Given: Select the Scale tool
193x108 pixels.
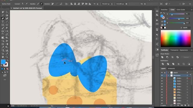Looking at the screenshot, I should (7, 34).
